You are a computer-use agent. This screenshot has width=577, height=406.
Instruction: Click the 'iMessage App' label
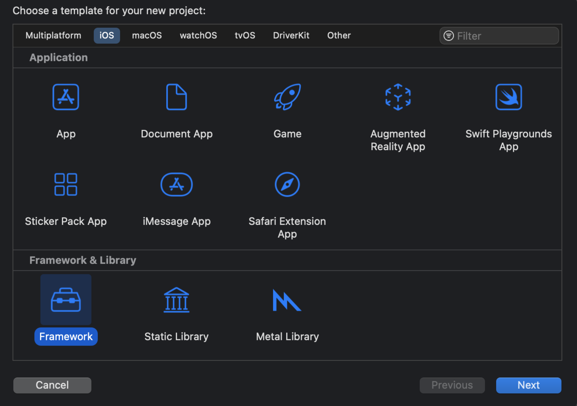point(176,221)
